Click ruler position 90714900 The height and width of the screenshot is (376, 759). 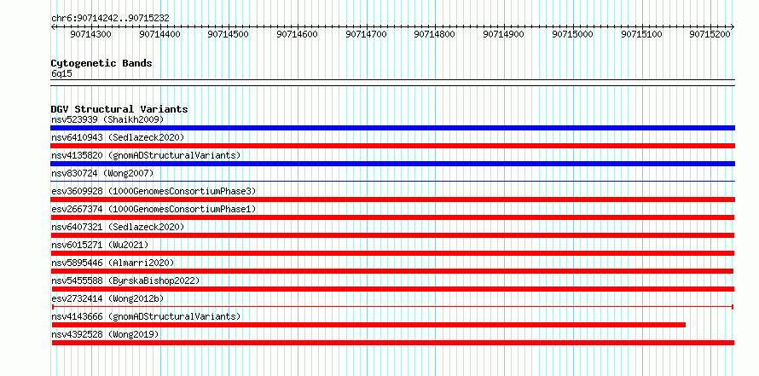[504, 34]
